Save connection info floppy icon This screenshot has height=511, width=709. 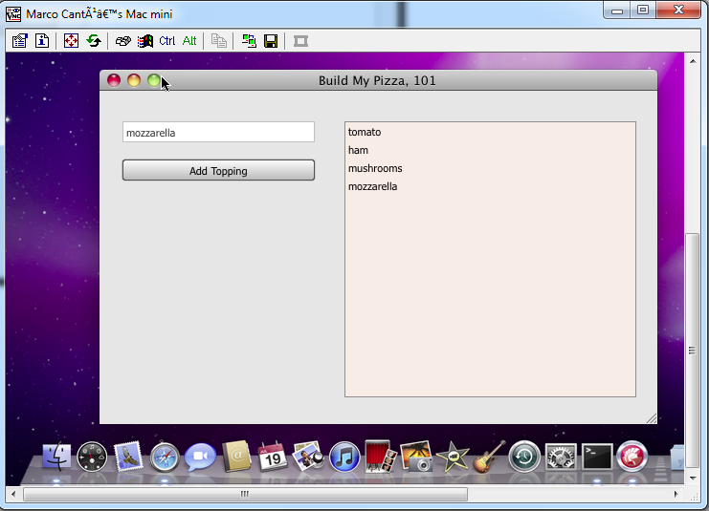(x=271, y=41)
